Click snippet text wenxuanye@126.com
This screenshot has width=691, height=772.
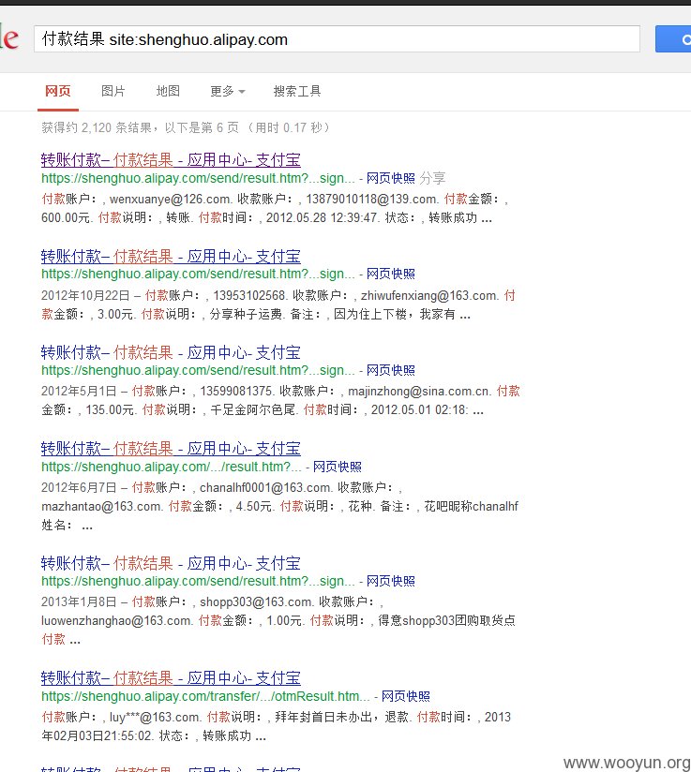[x=170, y=199]
